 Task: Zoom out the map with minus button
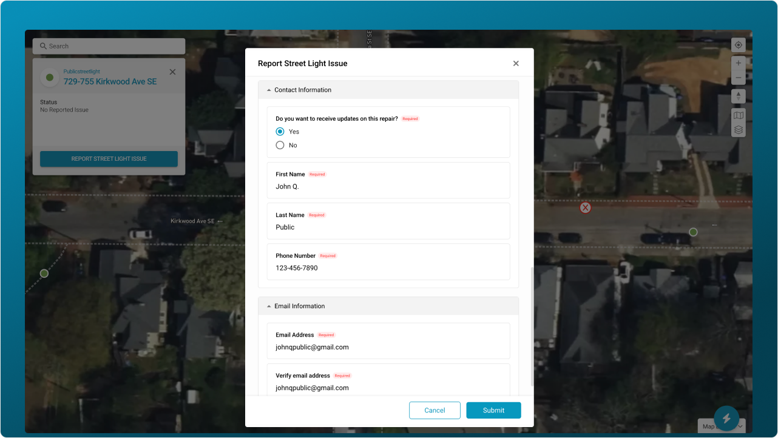pos(738,78)
